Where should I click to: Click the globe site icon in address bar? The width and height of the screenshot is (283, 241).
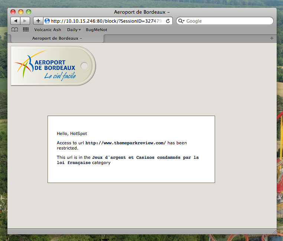tap(47, 21)
